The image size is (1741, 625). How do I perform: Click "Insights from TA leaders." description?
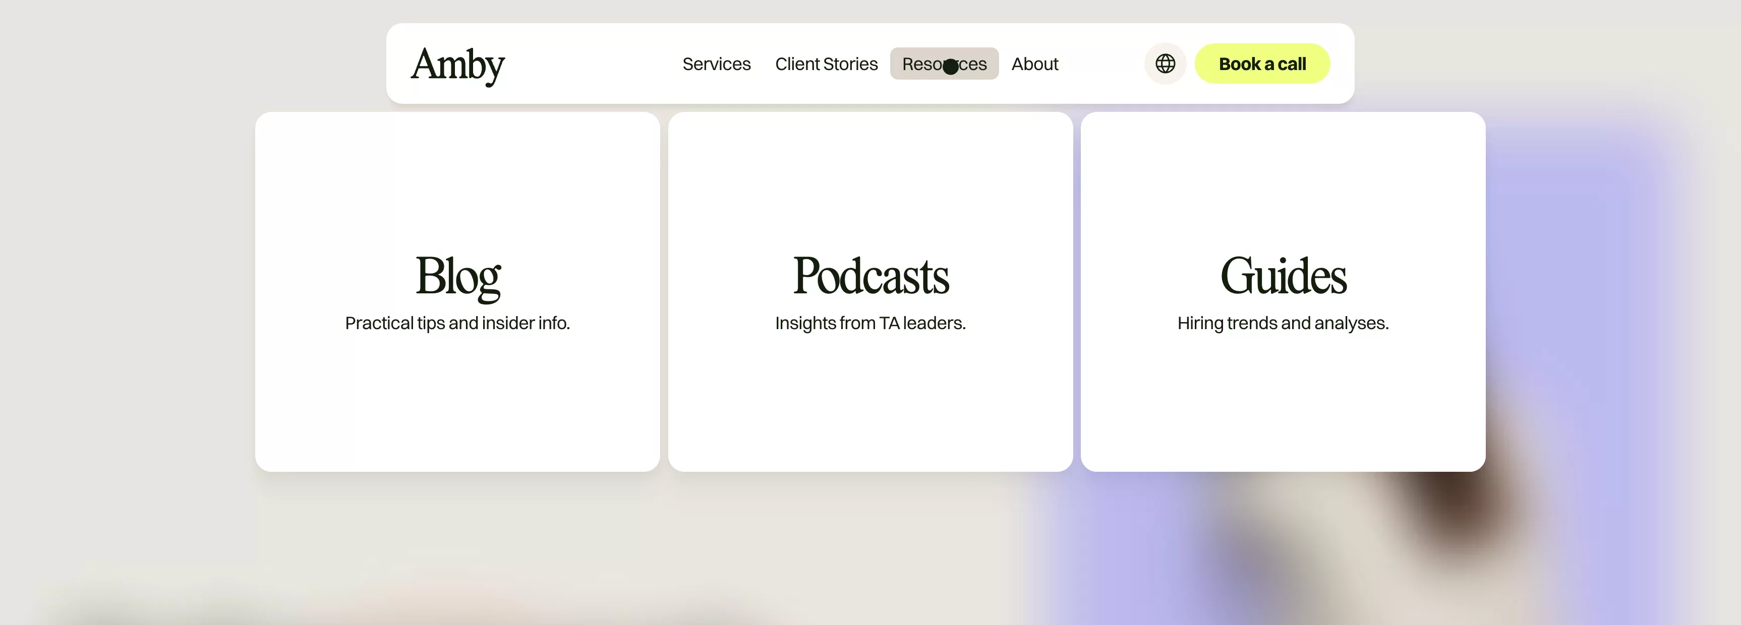click(x=870, y=323)
